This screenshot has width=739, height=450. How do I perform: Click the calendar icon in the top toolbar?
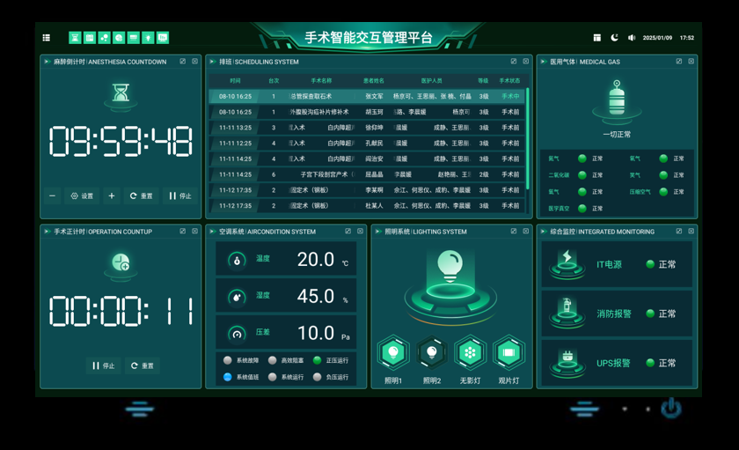[x=90, y=38]
